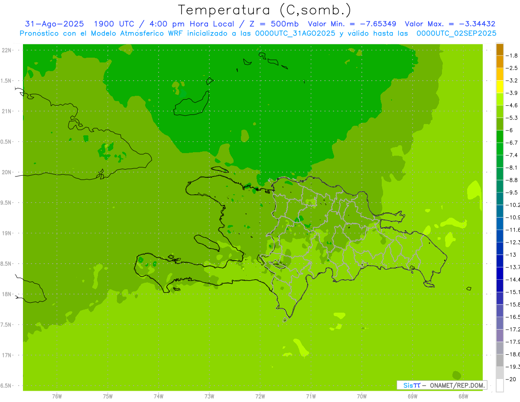
Task: Click the '19N' latitude axis label
Action: pos(6,233)
